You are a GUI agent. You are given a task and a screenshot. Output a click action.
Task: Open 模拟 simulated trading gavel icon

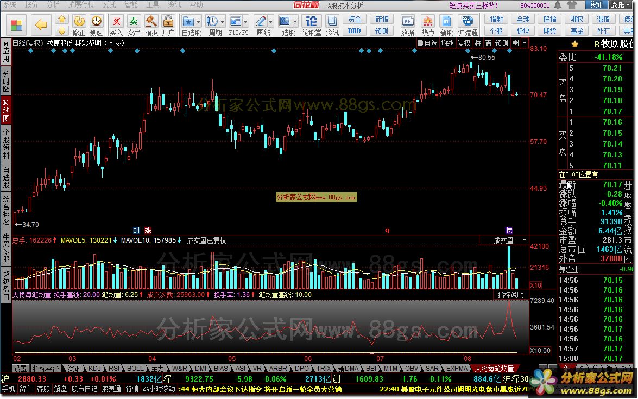pos(151,25)
